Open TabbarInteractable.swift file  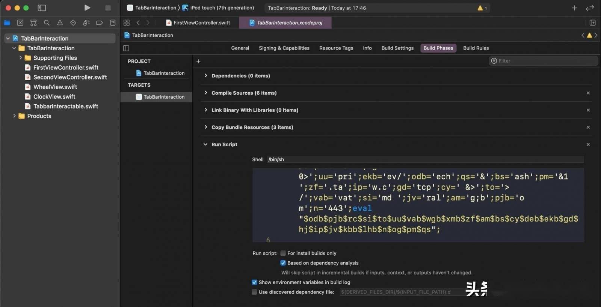[x=62, y=107]
